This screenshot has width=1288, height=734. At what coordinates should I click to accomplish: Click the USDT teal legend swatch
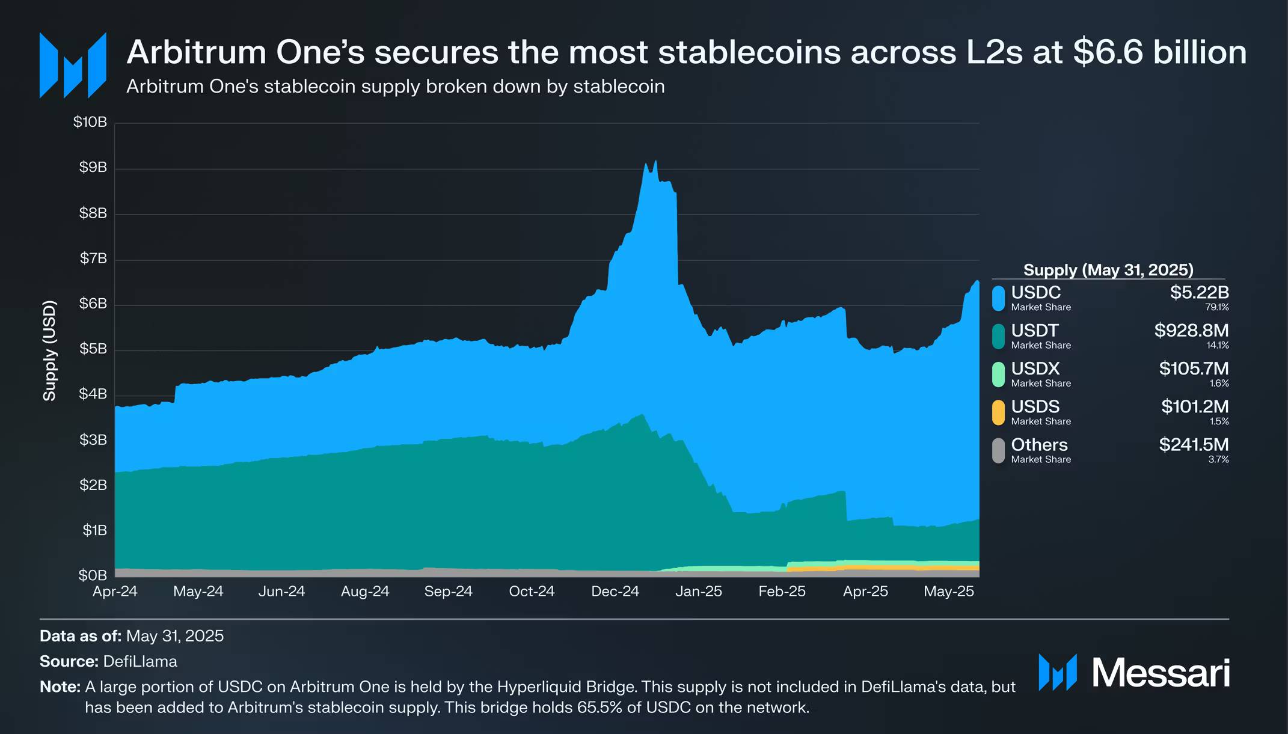tap(998, 337)
